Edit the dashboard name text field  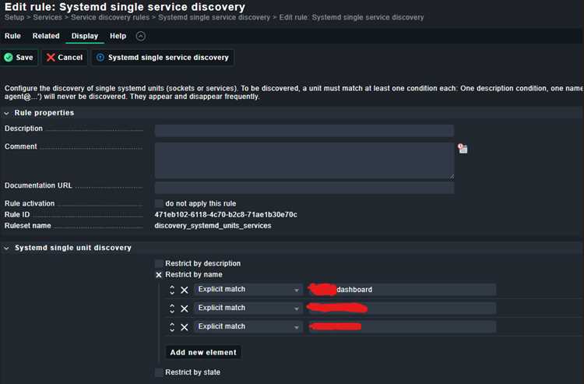(403, 290)
